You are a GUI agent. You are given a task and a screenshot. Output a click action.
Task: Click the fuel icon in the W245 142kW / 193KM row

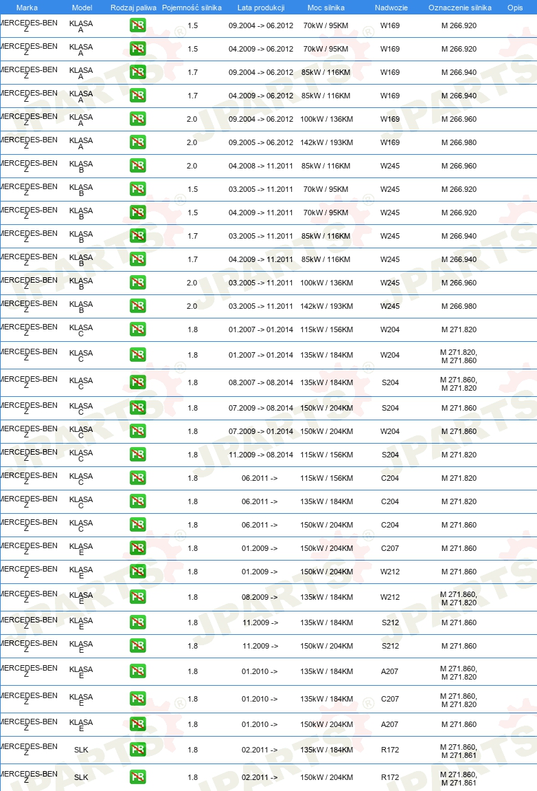[x=137, y=305]
